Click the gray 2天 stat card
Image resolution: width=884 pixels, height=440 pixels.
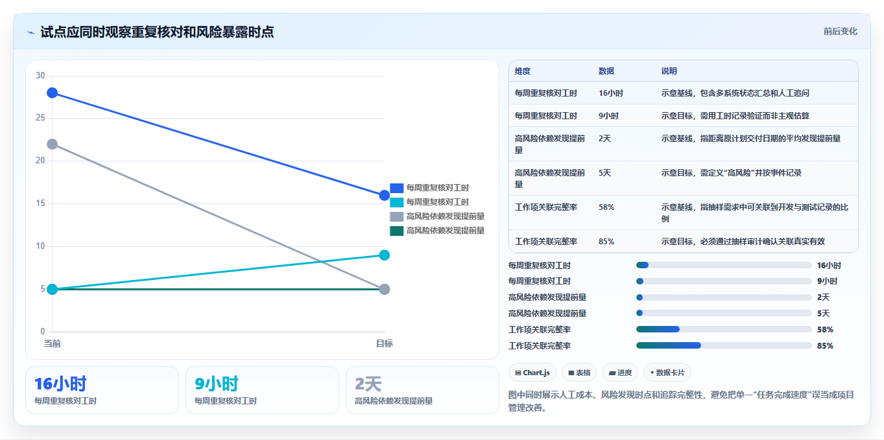coord(422,390)
